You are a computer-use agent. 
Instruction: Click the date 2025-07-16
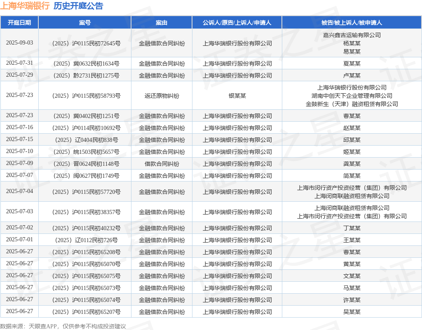click(19, 127)
